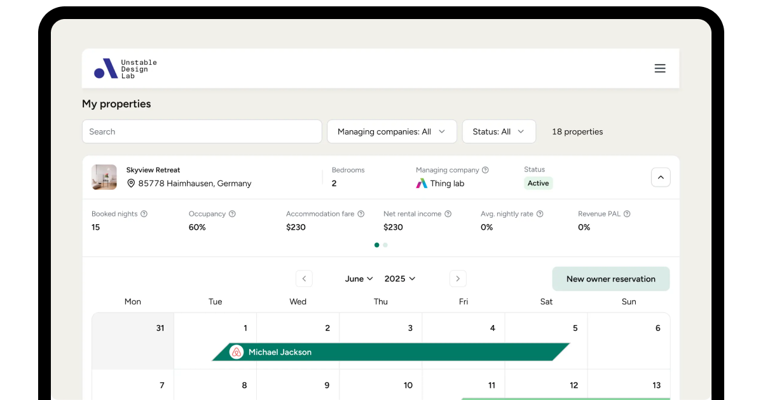763x400 pixels.
Task: Select calendar day 3
Action: pos(381,341)
